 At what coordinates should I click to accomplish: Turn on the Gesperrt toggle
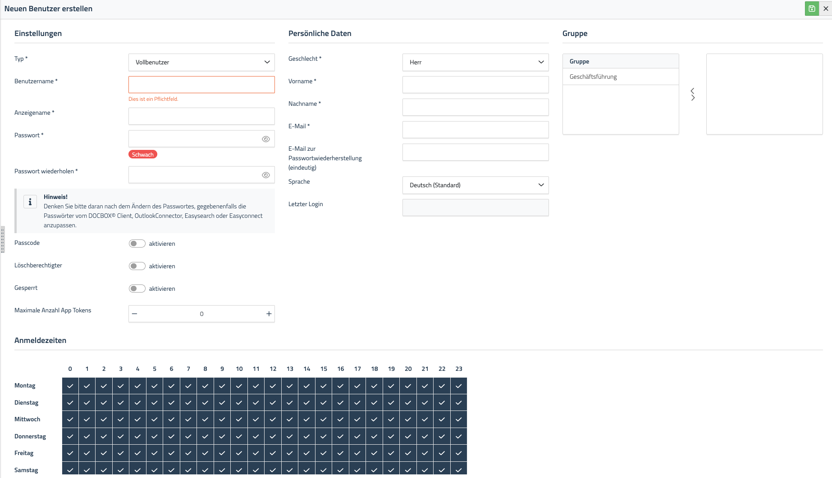137,289
